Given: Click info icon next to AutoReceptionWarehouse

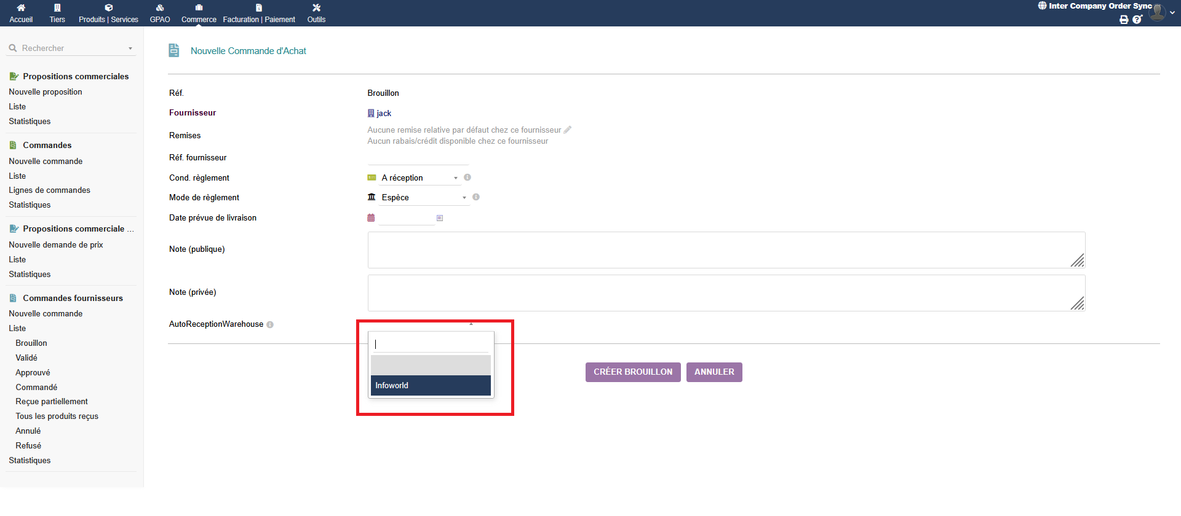Looking at the screenshot, I should (x=270, y=325).
